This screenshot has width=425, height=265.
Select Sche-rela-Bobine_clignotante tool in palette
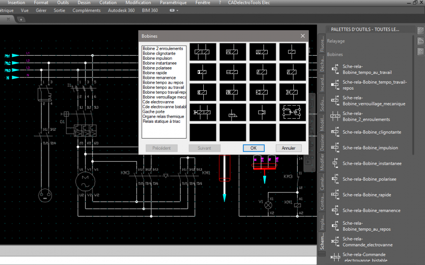335,132
